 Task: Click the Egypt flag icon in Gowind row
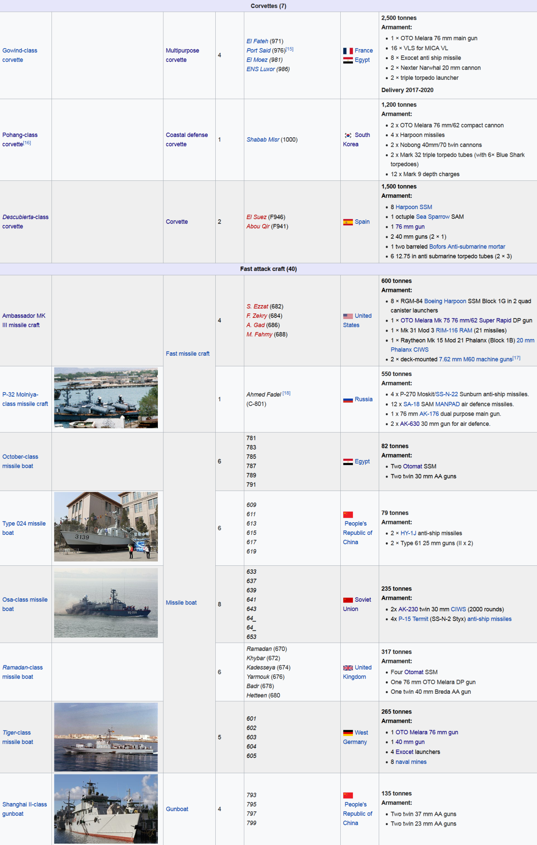coord(348,60)
